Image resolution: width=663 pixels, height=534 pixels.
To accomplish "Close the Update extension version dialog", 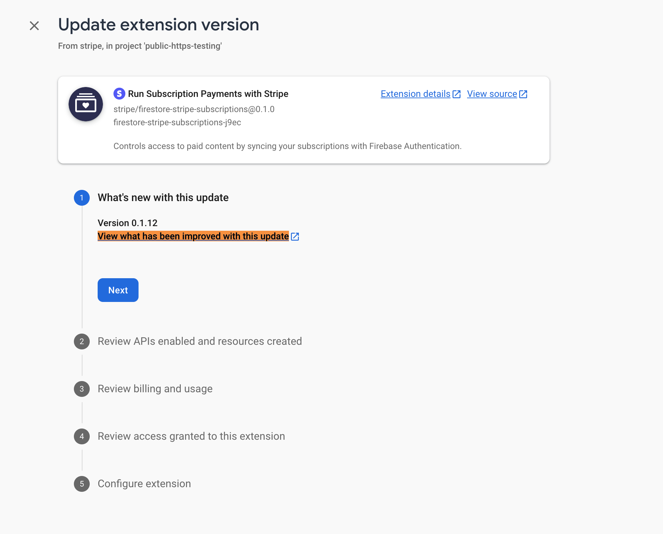I will tap(34, 25).
